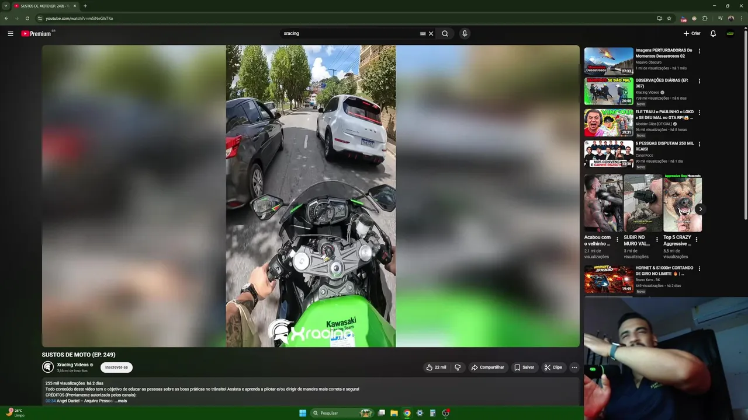Start voice search with the microphone
This screenshot has width=748, height=420.
[465, 33]
